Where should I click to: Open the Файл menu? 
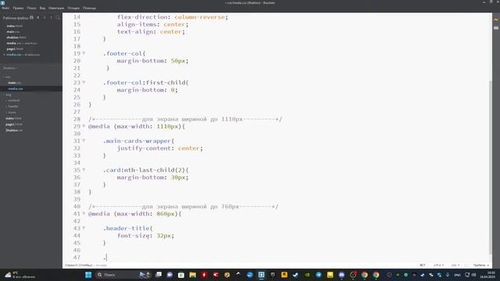(5, 8)
